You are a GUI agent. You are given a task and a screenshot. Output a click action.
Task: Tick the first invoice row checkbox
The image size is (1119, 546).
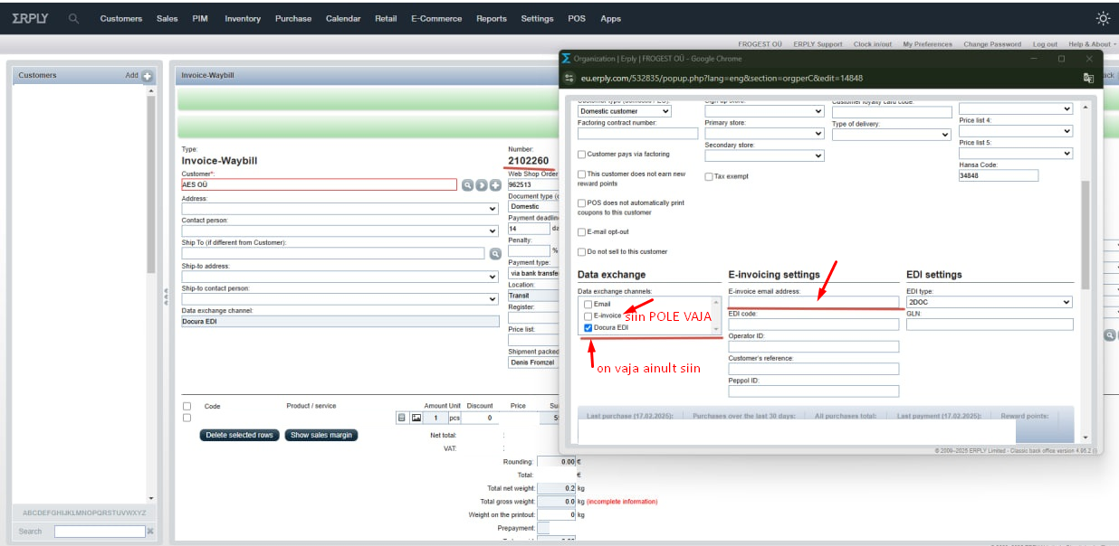[187, 418]
